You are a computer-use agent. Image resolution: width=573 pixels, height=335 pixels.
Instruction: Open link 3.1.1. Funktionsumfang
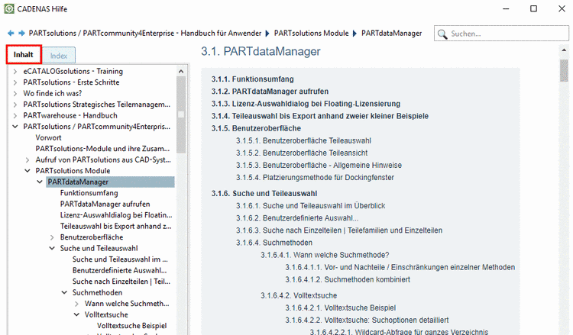click(253, 79)
